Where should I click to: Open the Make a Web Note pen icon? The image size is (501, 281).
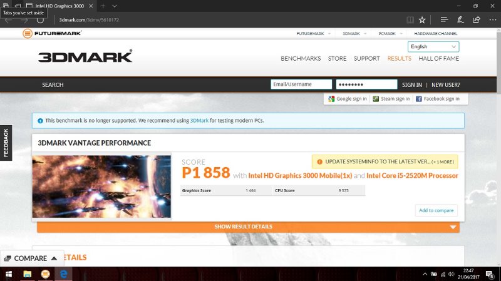pos(460,20)
